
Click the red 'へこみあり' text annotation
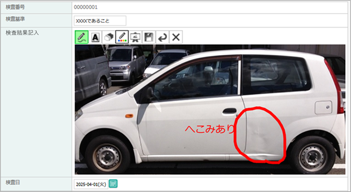point(209,129)
